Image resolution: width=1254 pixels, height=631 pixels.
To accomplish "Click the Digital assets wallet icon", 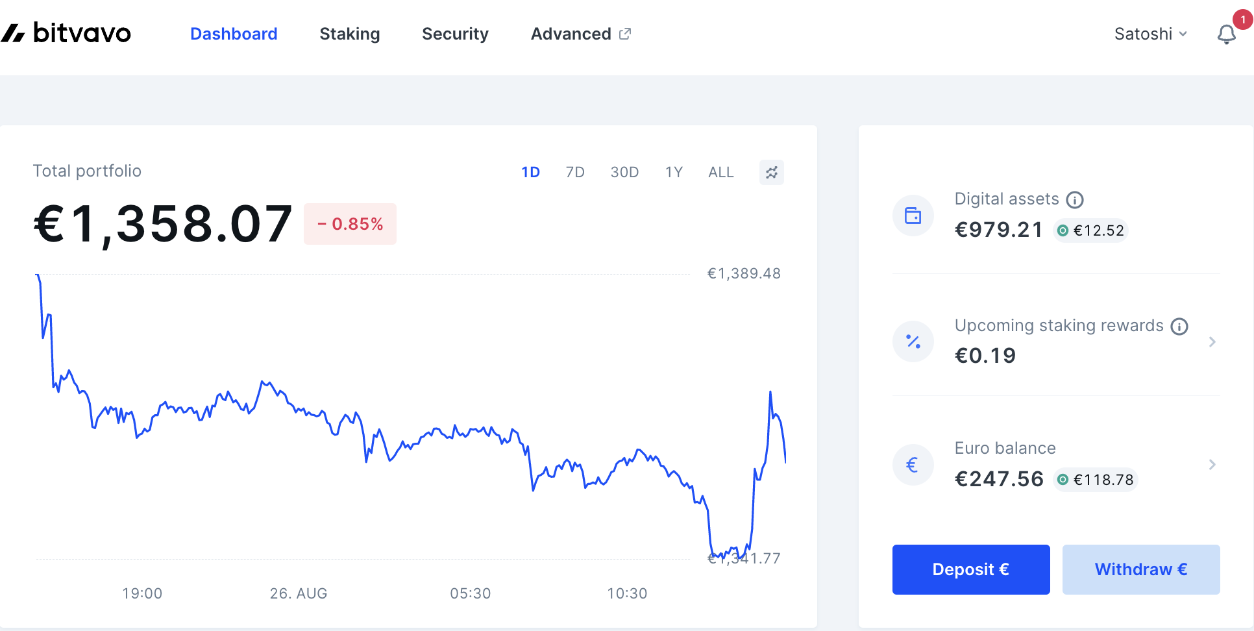I will coord(913,216).
